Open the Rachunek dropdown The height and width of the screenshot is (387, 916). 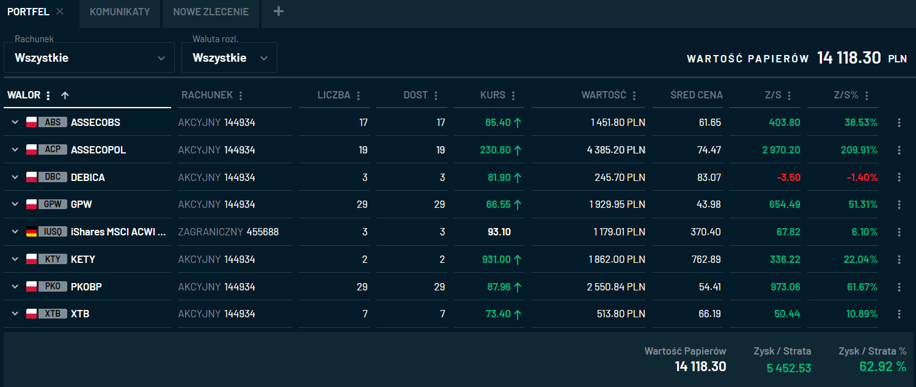point(89,58)
